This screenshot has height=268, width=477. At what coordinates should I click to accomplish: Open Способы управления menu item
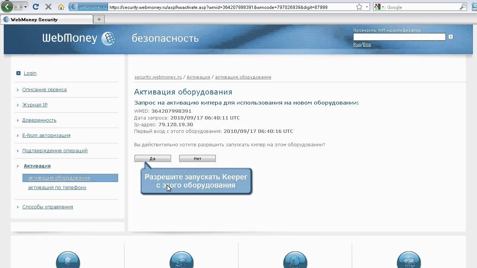[x=48, y=207]
